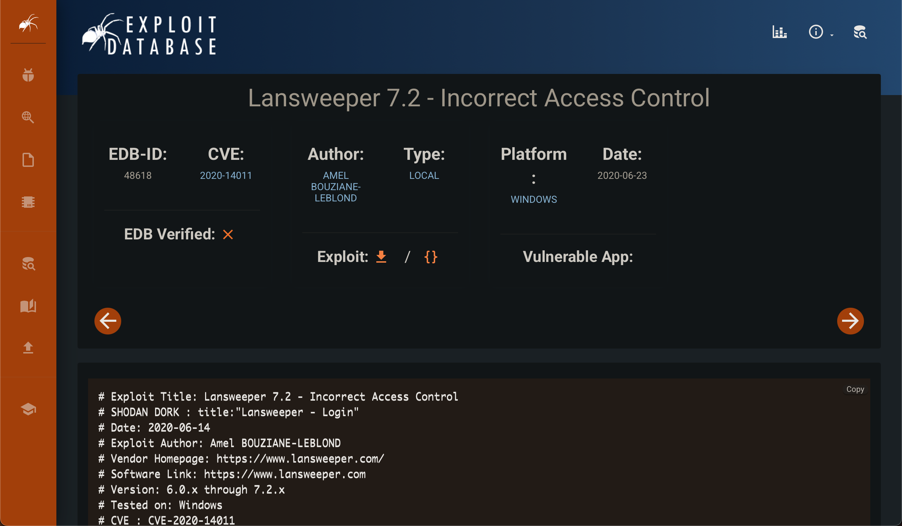
Task: Open the Stats chart icon in header
Action: click(779, 32)
